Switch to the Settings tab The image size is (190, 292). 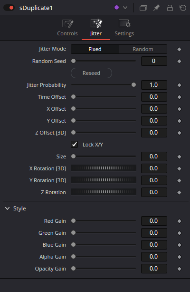[x=124, y=28]
